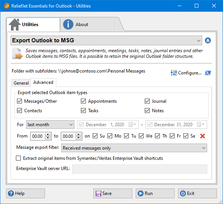This screenshot has width=223, height=204.
Task: Switch to the Utilities tab
Action: (x=33, y=25)
